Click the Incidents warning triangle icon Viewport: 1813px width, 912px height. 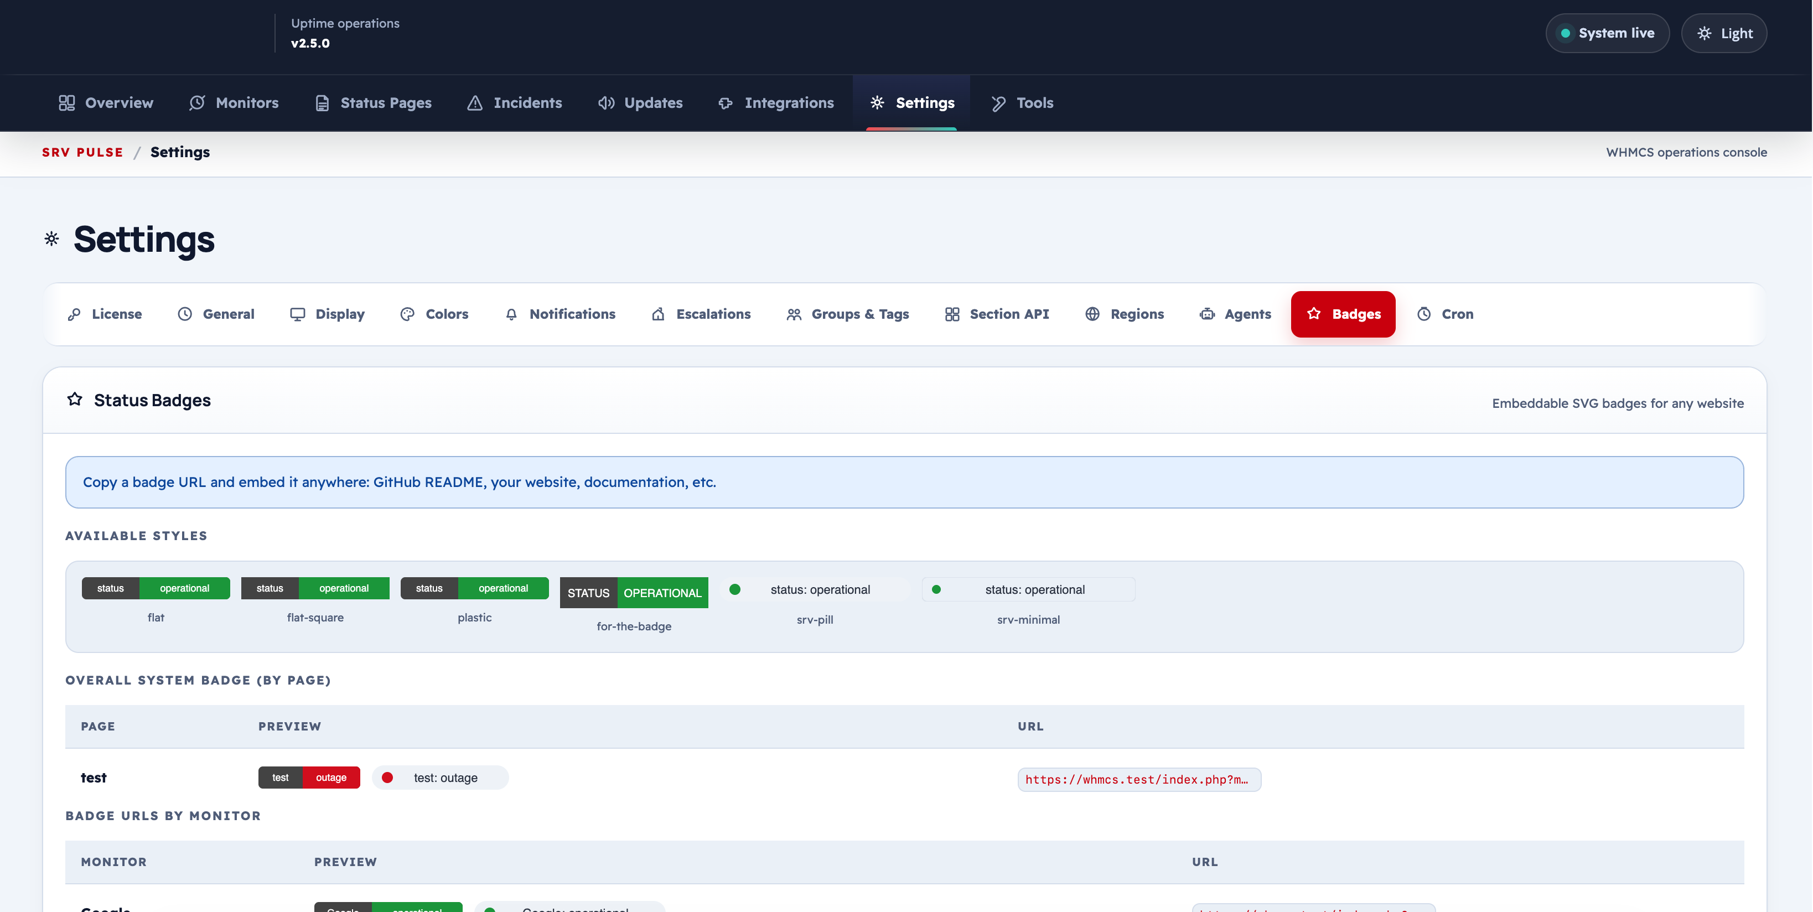coord(475,103)
